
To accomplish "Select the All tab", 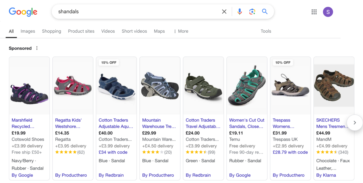I will coord(11,31).
